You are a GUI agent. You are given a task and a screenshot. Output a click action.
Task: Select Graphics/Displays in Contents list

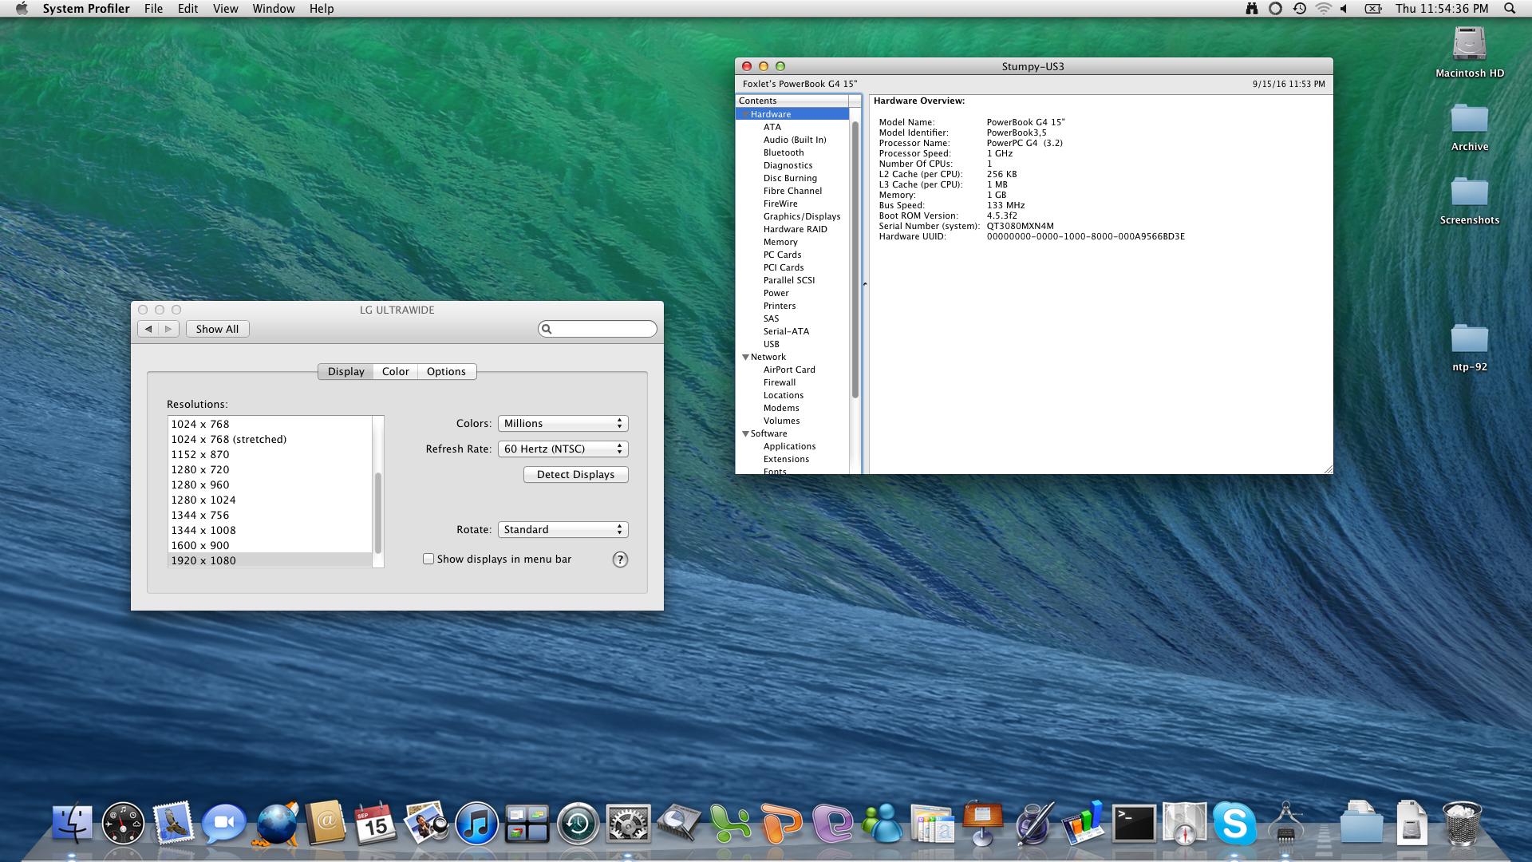pos(801,216)
